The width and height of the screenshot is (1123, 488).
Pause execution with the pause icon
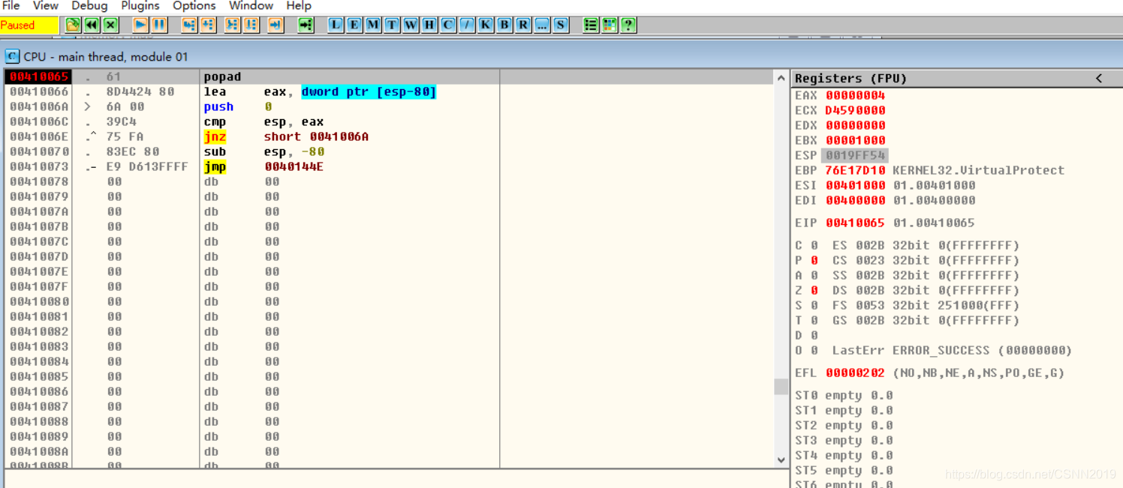click(x=159, y=25)
